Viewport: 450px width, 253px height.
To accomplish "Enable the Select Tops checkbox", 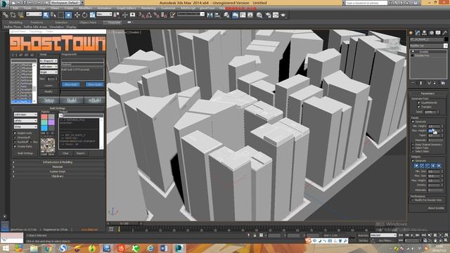I will pyautogui.click(x=413, y=148).
